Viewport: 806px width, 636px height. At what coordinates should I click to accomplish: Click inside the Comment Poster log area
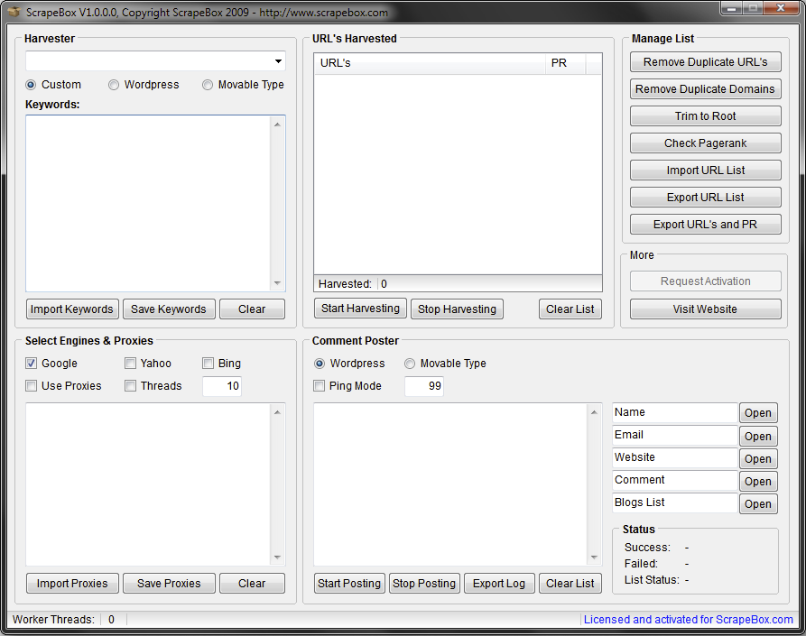point(450,484)
